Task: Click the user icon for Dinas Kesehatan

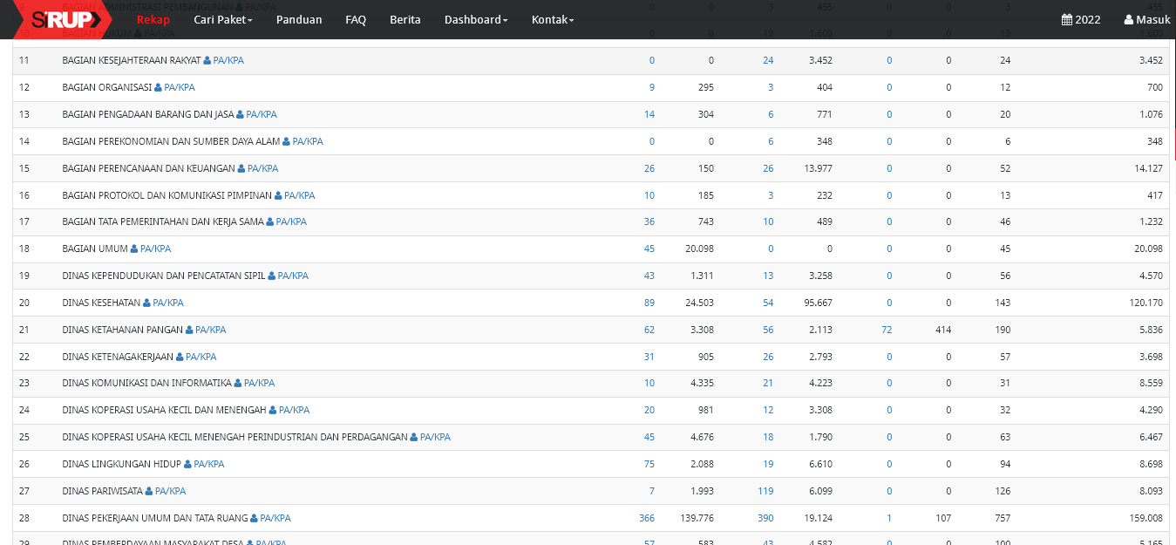Action: (146, 303)
